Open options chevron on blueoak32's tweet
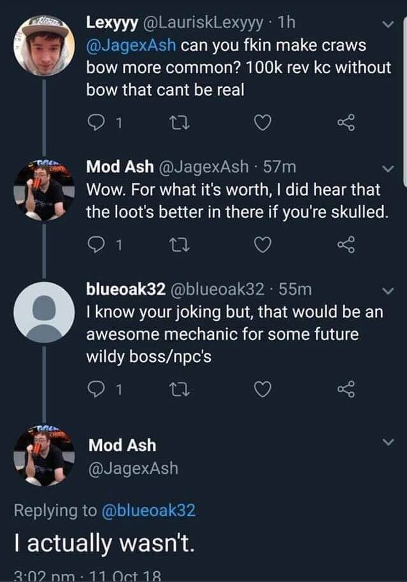Viewport: 407px width, 582px height. tap(388, 290)
